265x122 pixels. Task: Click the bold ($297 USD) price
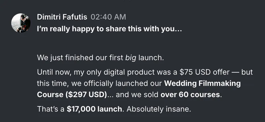(x=85, y=95)
